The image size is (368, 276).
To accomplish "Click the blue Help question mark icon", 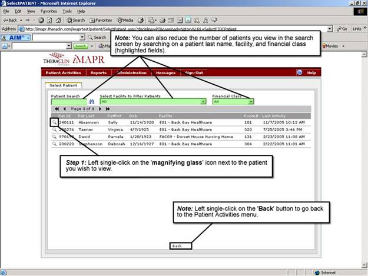I will (300, 72).
